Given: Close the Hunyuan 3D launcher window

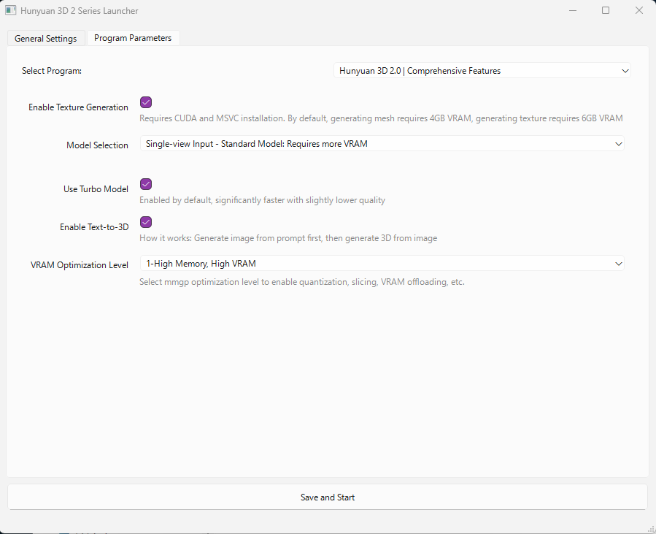Looking at the screenshot, I should pyautogui.click(x=639, y=11).
